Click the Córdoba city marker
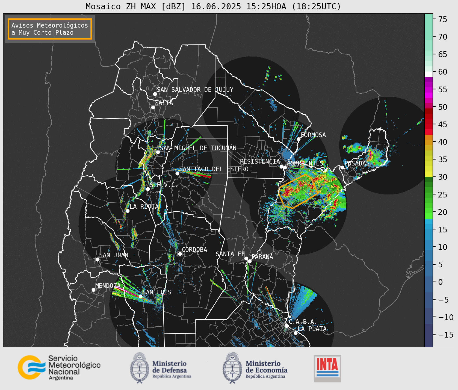Image resolution: width=458 pixels, height=390 pixels. click(x=180, y=254)
